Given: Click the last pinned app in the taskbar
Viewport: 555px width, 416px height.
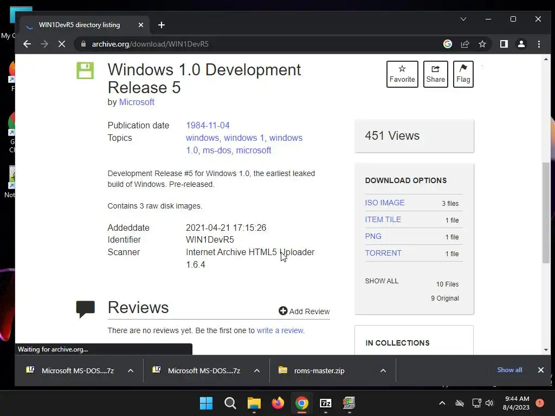Looking at the screenshot, I should pos(349,403).
